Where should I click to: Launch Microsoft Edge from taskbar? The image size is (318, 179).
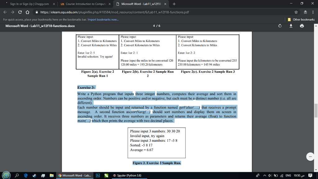tap(25, 175)
